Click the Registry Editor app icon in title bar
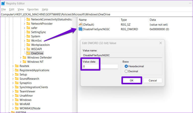The height and width of the screenshot is (113, 193). click(3, 3)
